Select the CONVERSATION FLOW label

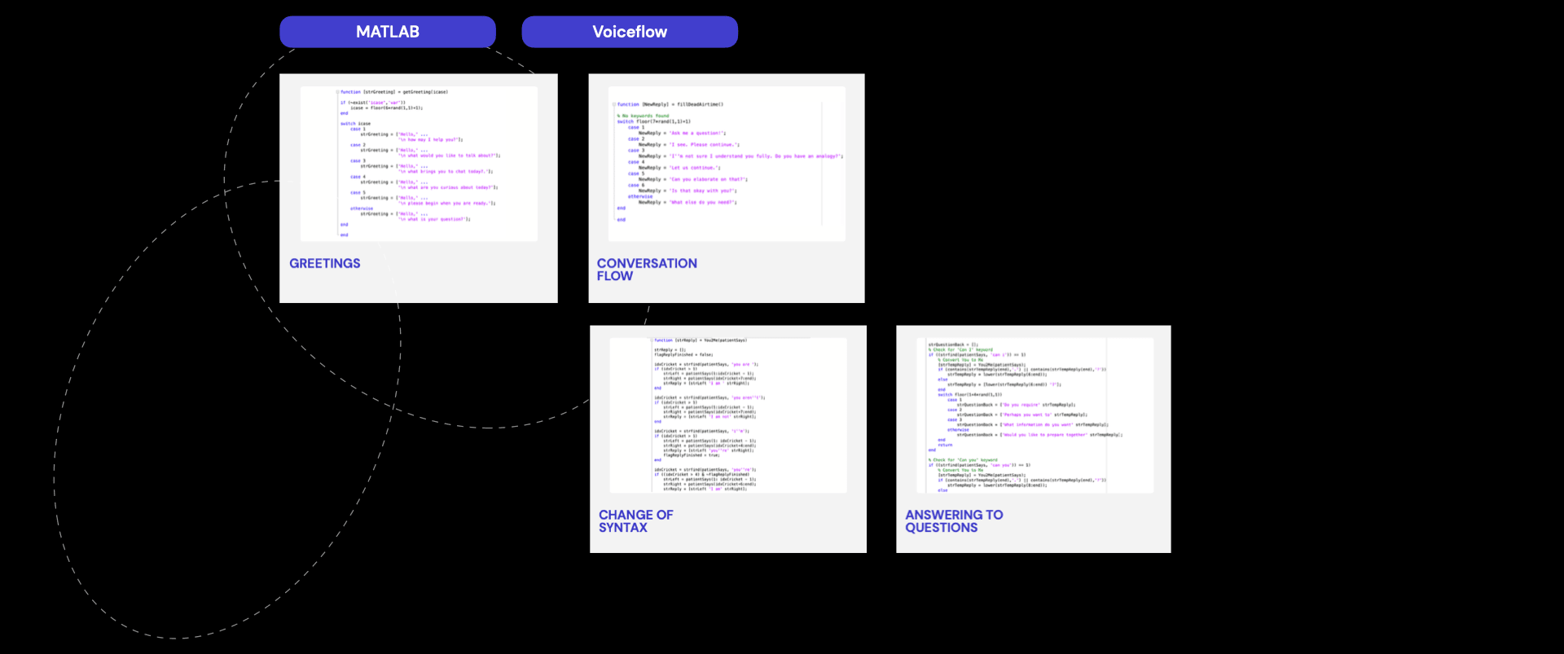pos(647,270)
